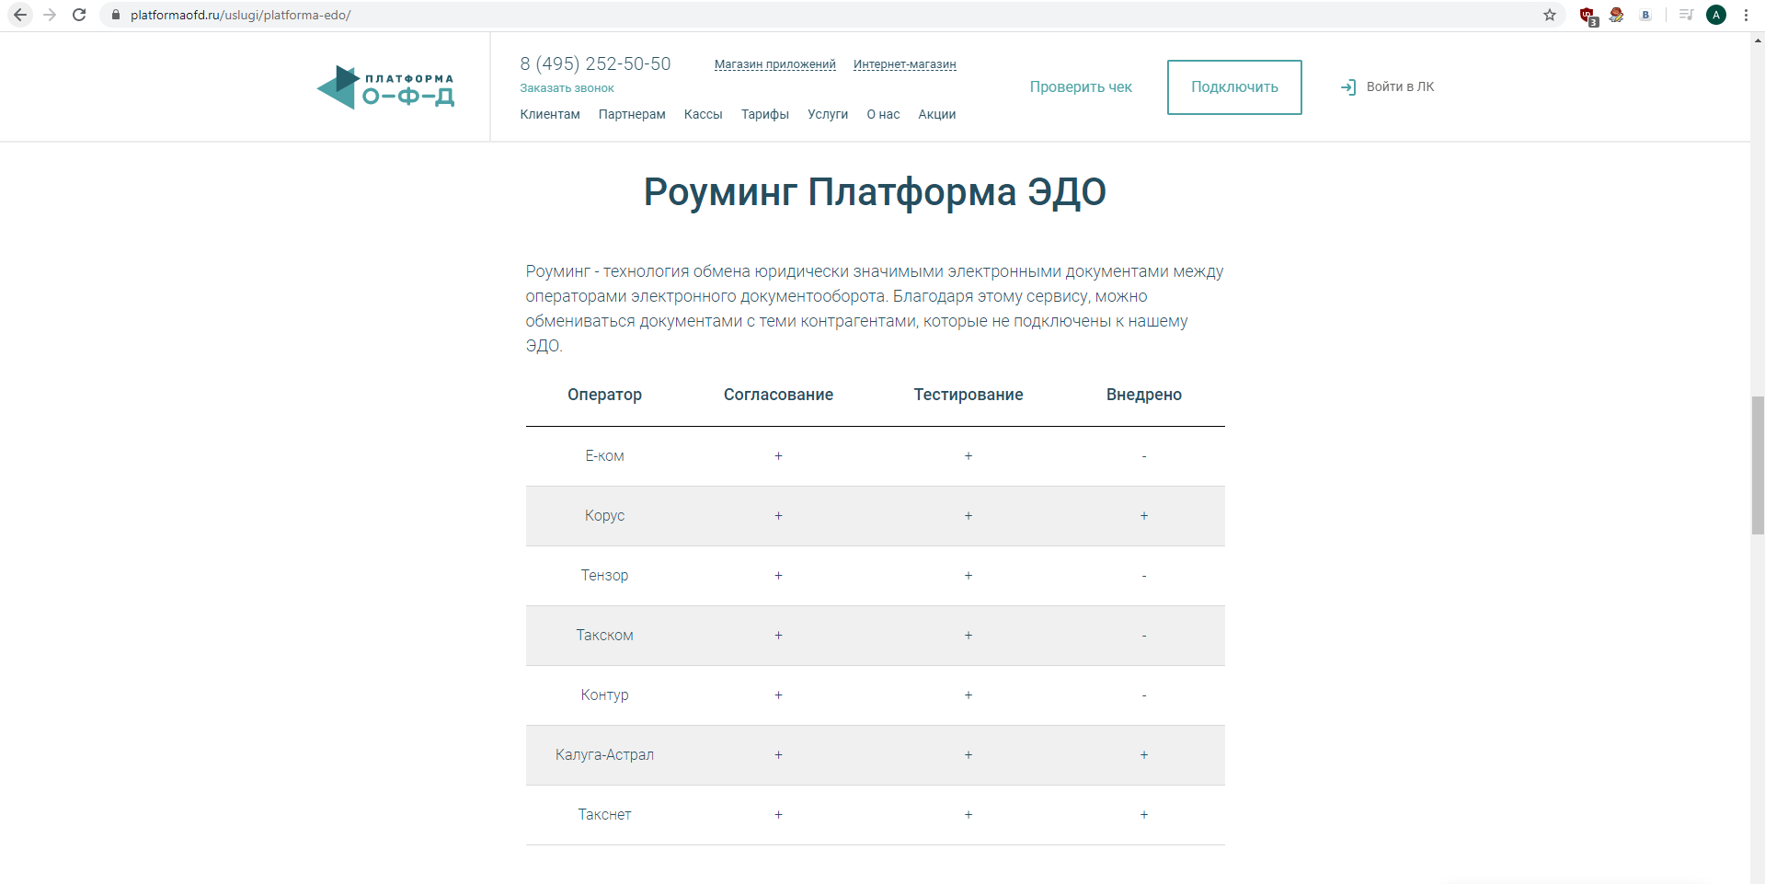The height and width of the screenshot is (884, 1765).
Task: Click Е-ком row Внедрено minus sign
Action: [x=1144, y=456]
